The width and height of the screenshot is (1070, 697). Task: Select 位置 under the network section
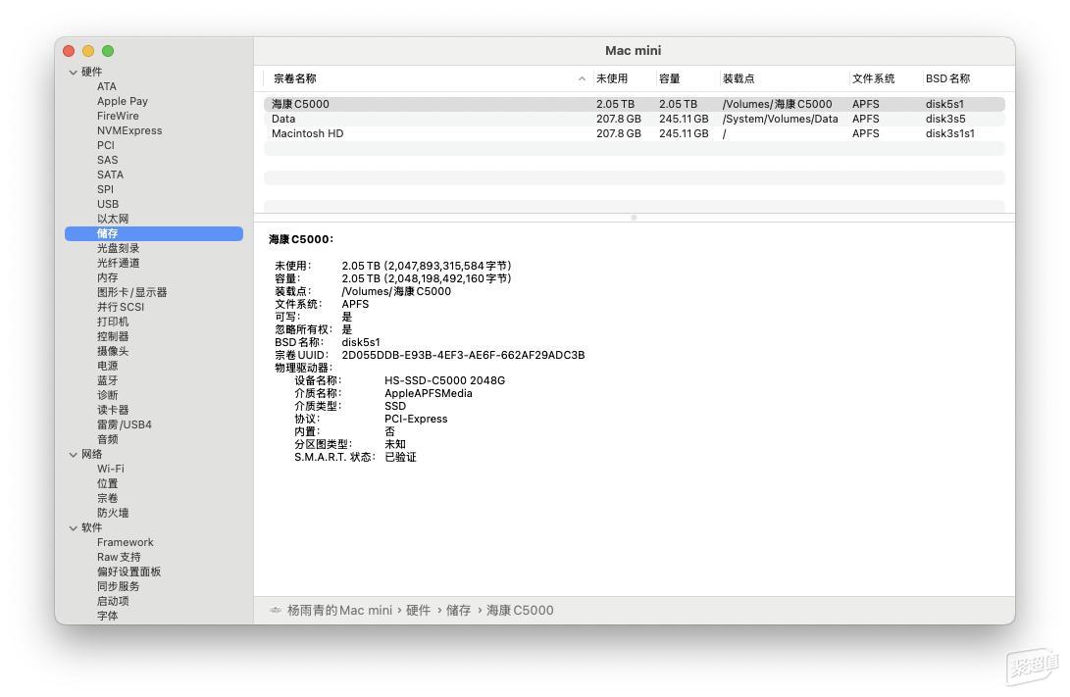107,483
